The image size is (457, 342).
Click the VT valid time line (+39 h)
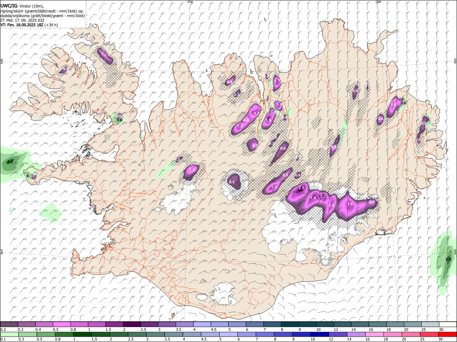pyautogui.click(x=29, y=25)
